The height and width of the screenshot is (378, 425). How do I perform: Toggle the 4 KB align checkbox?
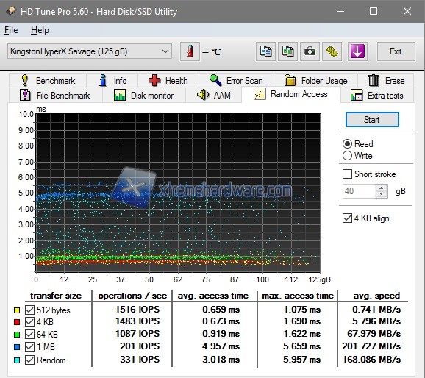point(347,218)
